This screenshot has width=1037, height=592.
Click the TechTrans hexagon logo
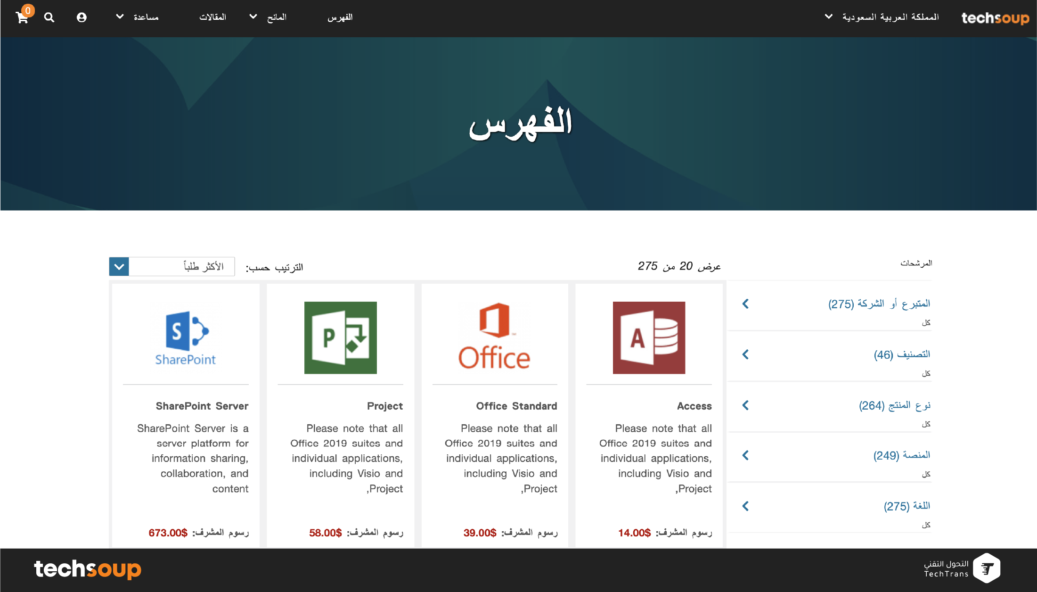pyautogui.click(x=987, y=568)
